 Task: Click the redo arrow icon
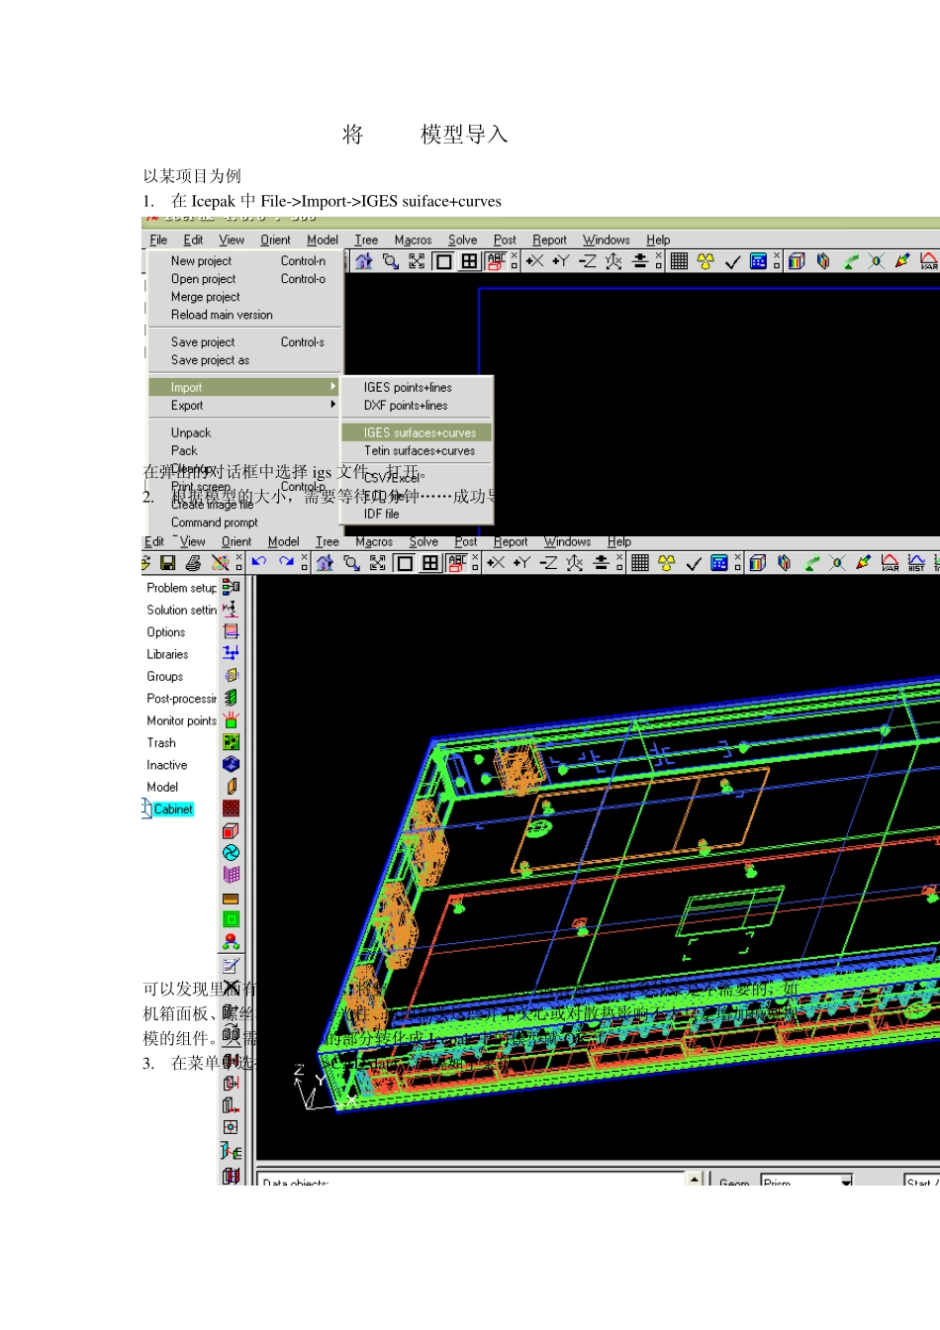coord(286,562)
